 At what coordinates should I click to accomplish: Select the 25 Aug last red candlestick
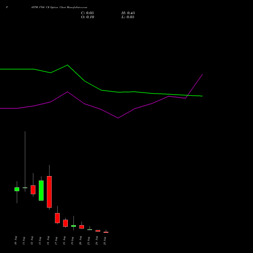(x=106, y=232)
